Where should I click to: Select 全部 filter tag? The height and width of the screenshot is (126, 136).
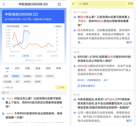pos(6,76)
